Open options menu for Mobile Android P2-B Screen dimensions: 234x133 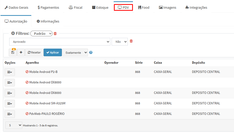[10, 72]
